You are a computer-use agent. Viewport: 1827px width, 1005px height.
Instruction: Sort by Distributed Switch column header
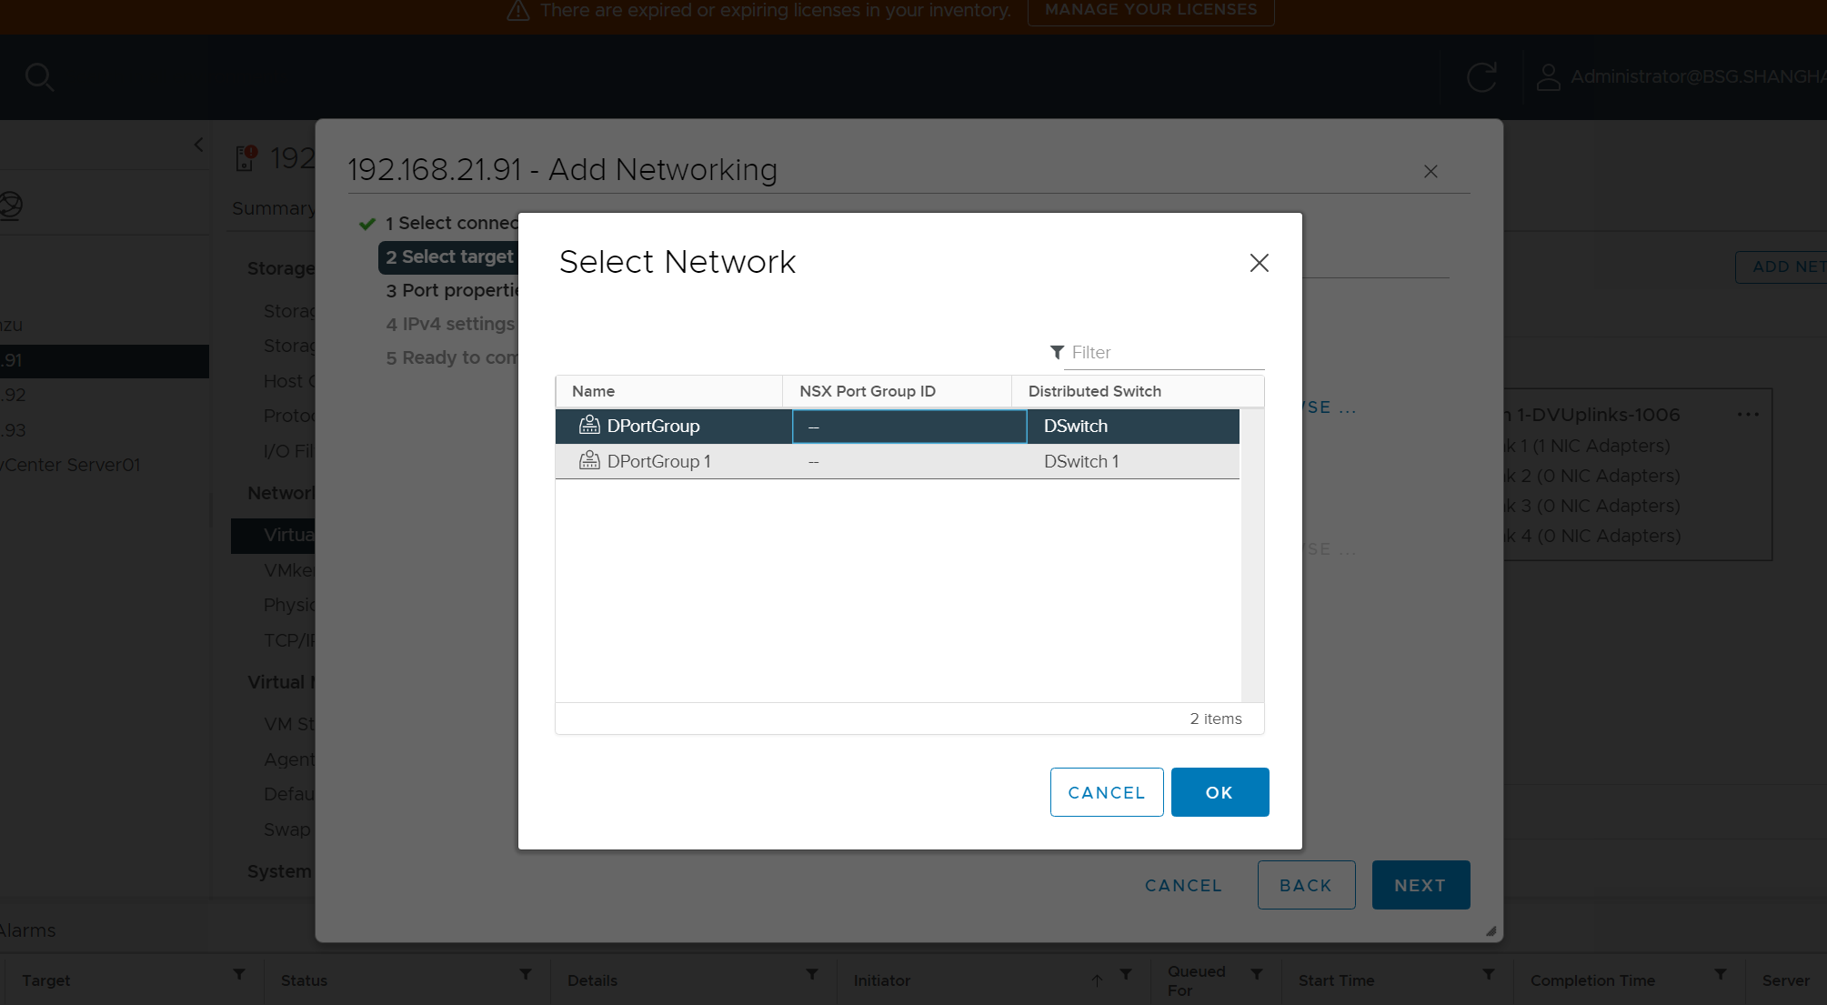(x=1094, y=391)
